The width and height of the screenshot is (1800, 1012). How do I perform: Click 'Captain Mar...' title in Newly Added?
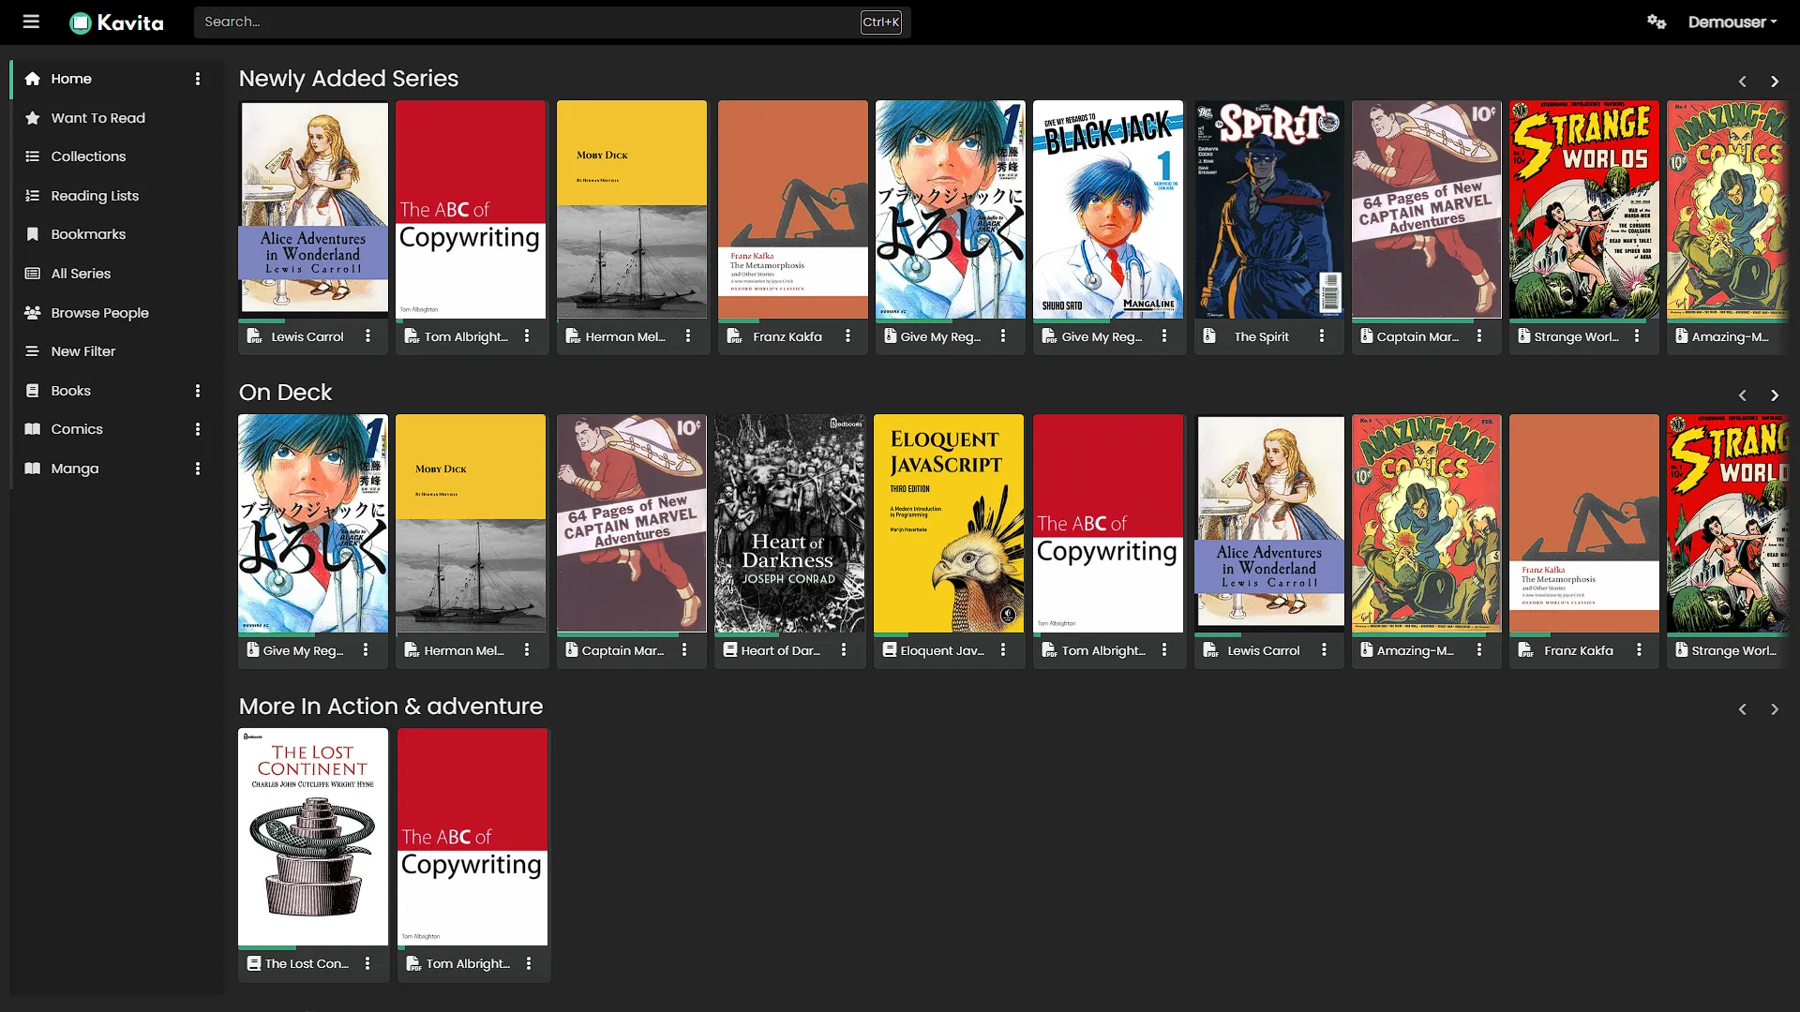pos(1417,336)
